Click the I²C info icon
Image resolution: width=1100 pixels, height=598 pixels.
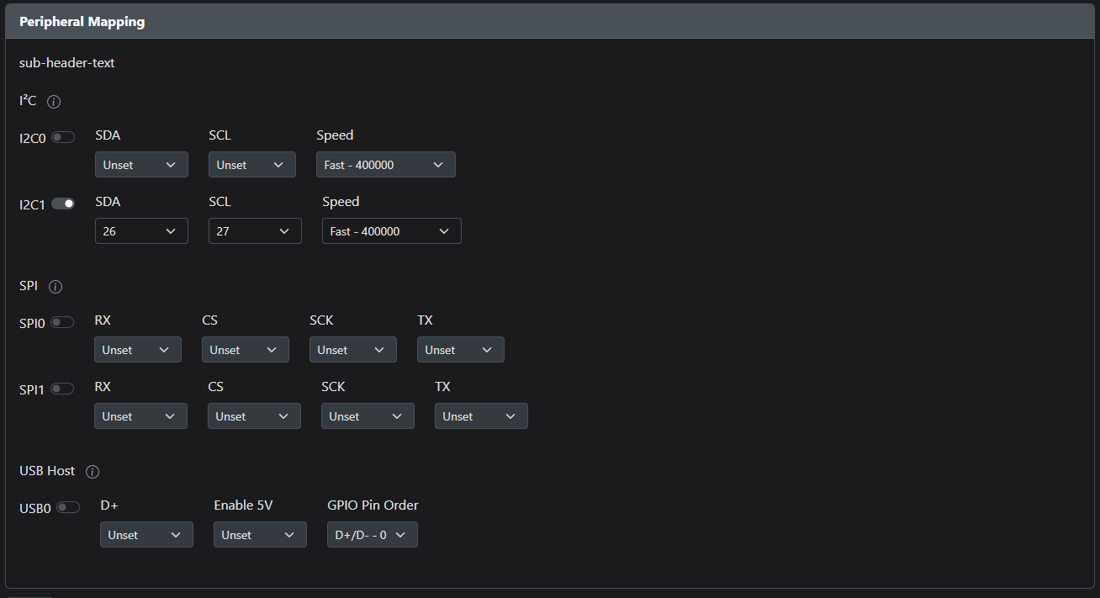54,102
